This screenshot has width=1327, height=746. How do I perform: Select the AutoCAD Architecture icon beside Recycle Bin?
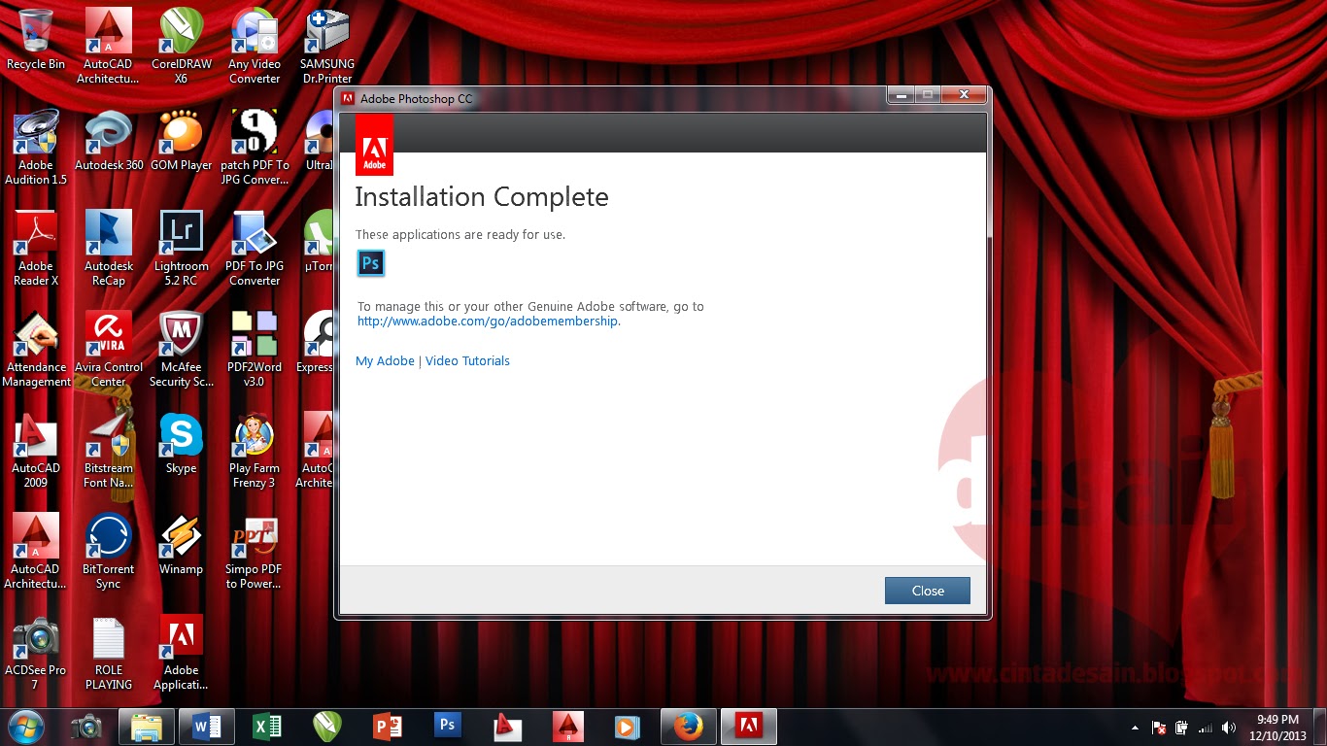[109, 46]
